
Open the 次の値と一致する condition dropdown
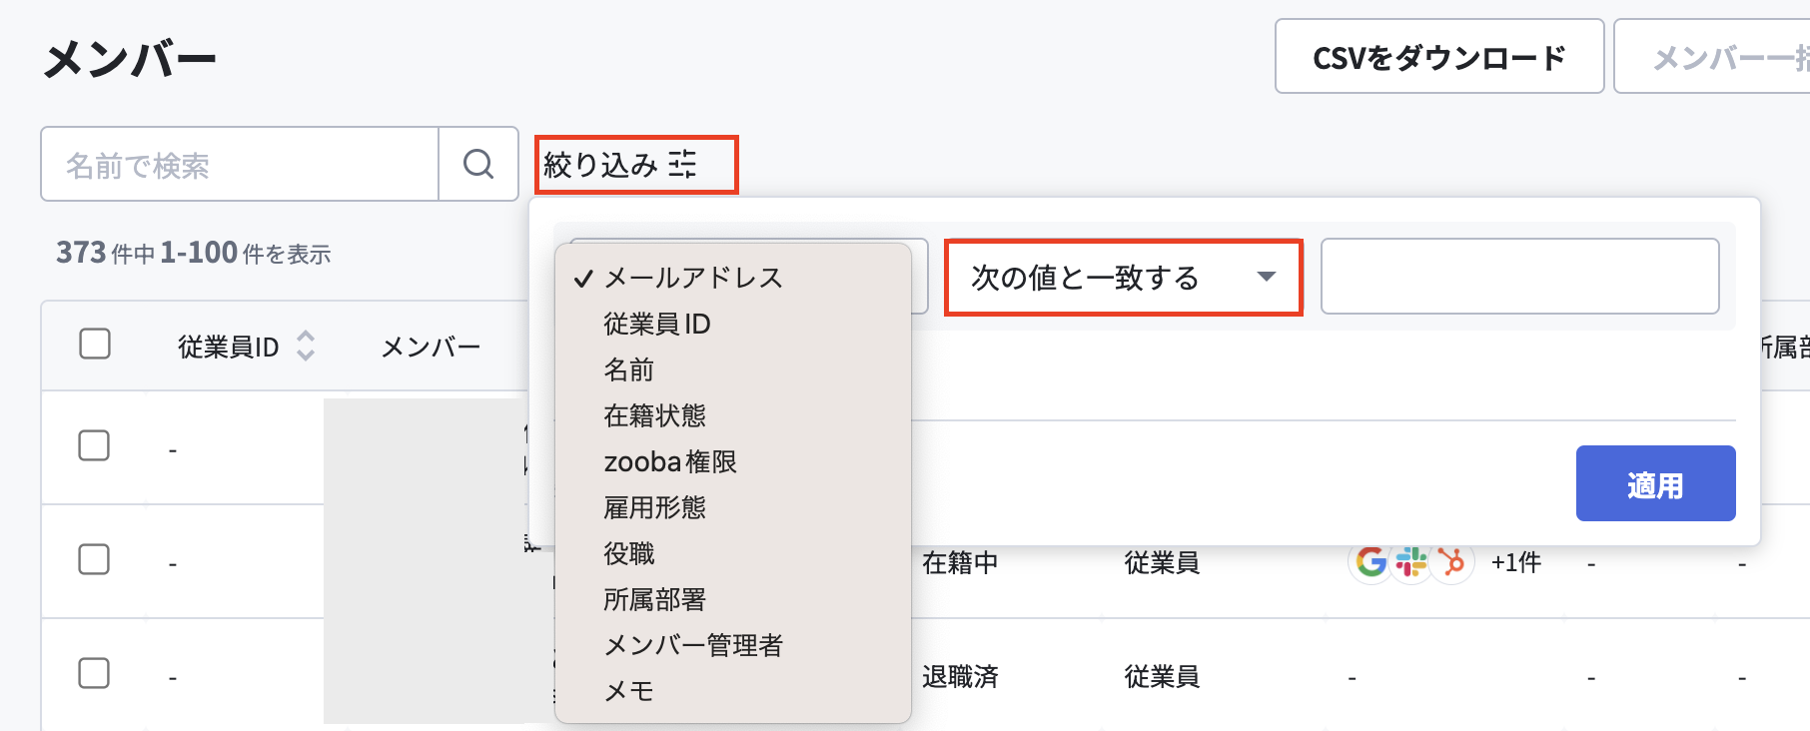pos(1124,278)
